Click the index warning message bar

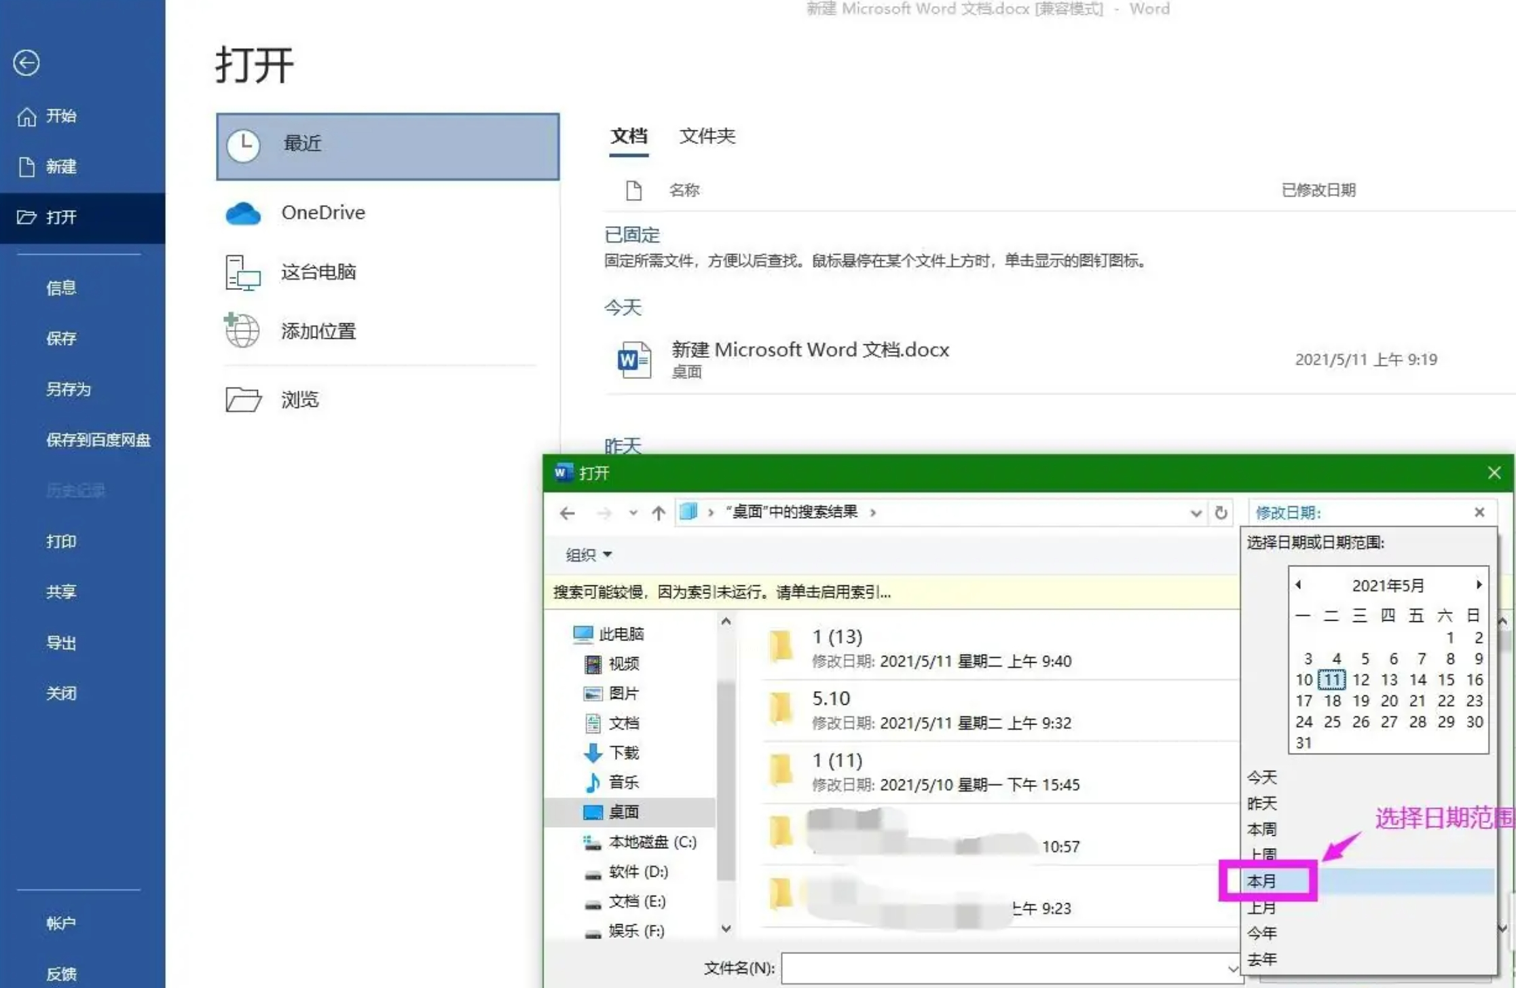(722, 592)
